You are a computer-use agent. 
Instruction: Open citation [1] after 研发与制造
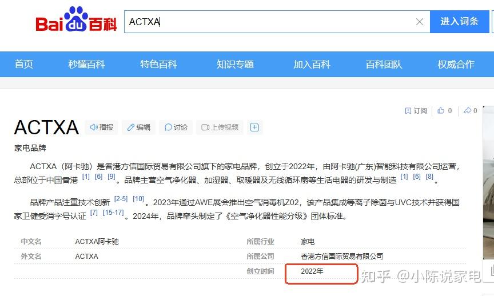(404, 177)
